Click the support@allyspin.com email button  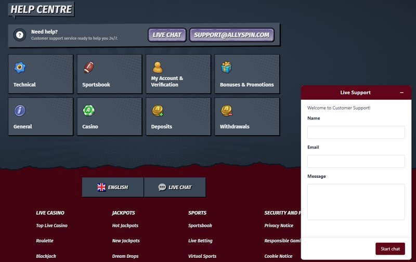[231, 35]
